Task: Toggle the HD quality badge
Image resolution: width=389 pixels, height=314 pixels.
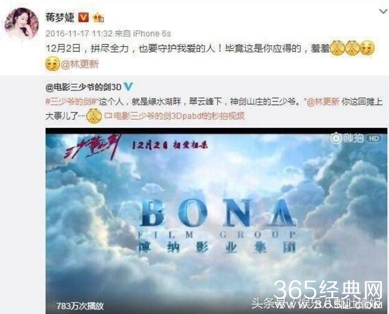Action: pos(374,138)
